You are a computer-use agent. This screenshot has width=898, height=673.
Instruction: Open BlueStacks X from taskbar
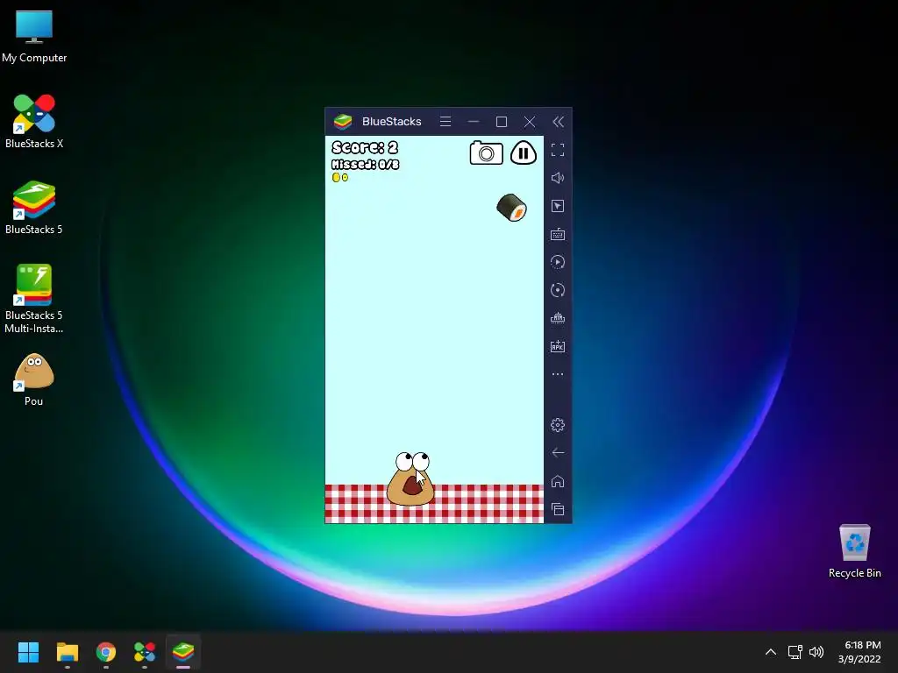145,652
